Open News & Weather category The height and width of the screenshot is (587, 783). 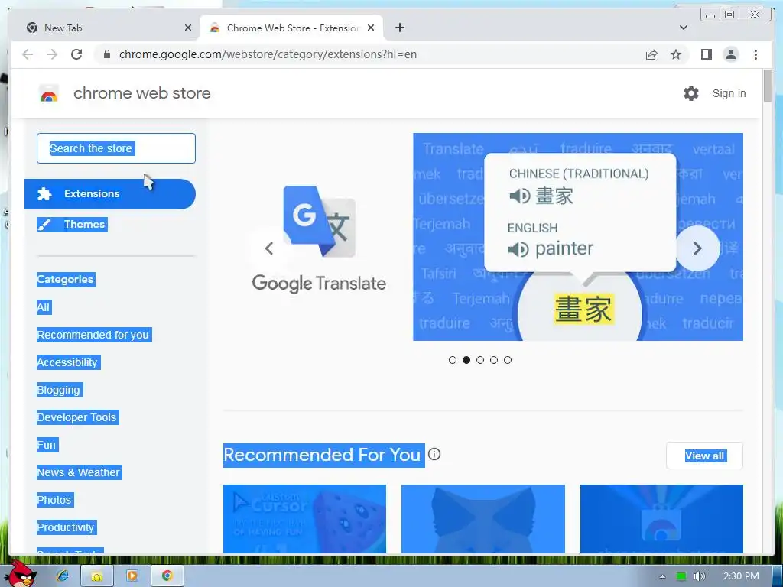coord(79,472)
